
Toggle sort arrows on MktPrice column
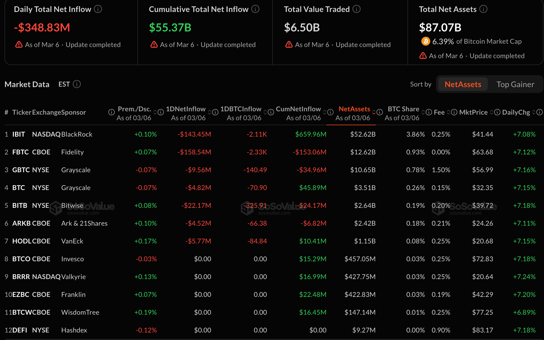pyautogui.click(x=491, y=112)
